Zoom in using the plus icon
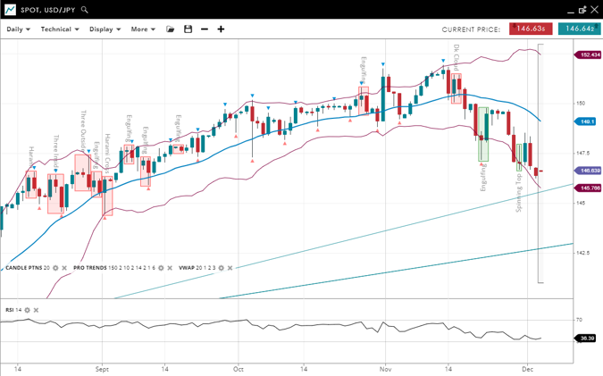The width and height of the screenshot is (603, 376). [x=221, y=29]
